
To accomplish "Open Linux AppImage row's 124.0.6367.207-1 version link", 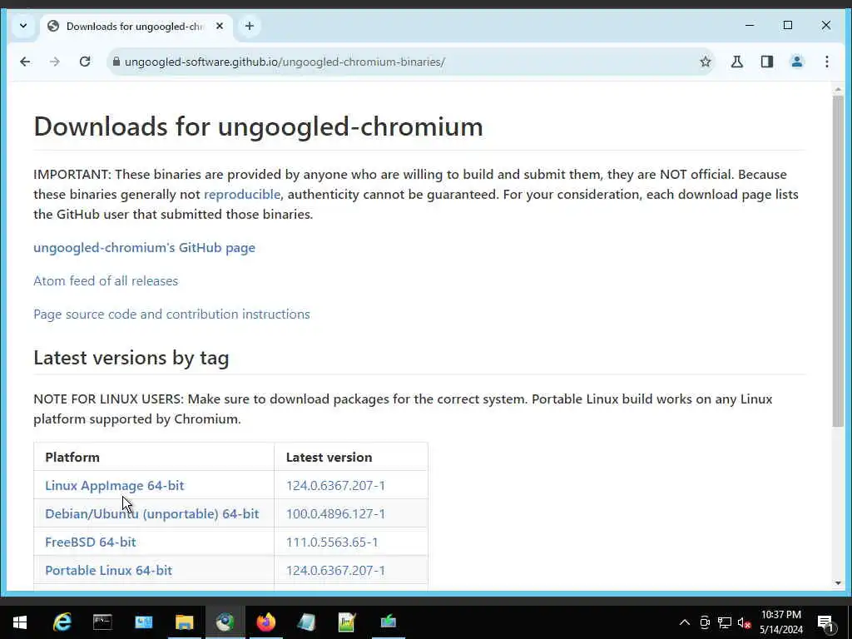I will tap(336, 485).
